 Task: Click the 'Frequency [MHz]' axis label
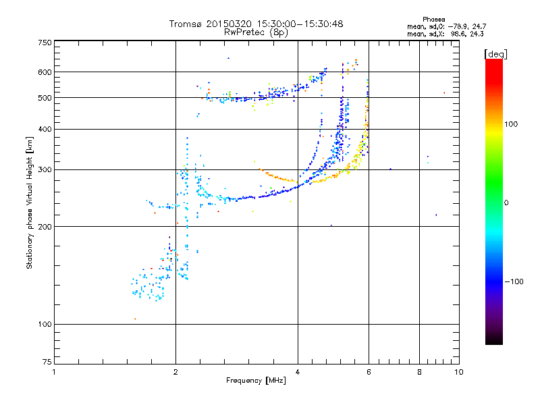(x=256, y=381)
